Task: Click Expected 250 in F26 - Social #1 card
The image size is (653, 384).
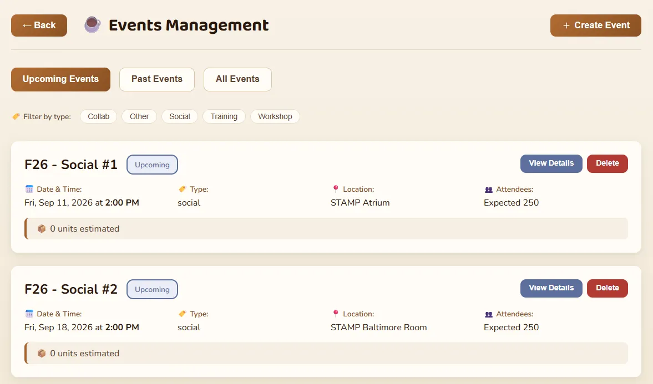Action: pos(511,203)
